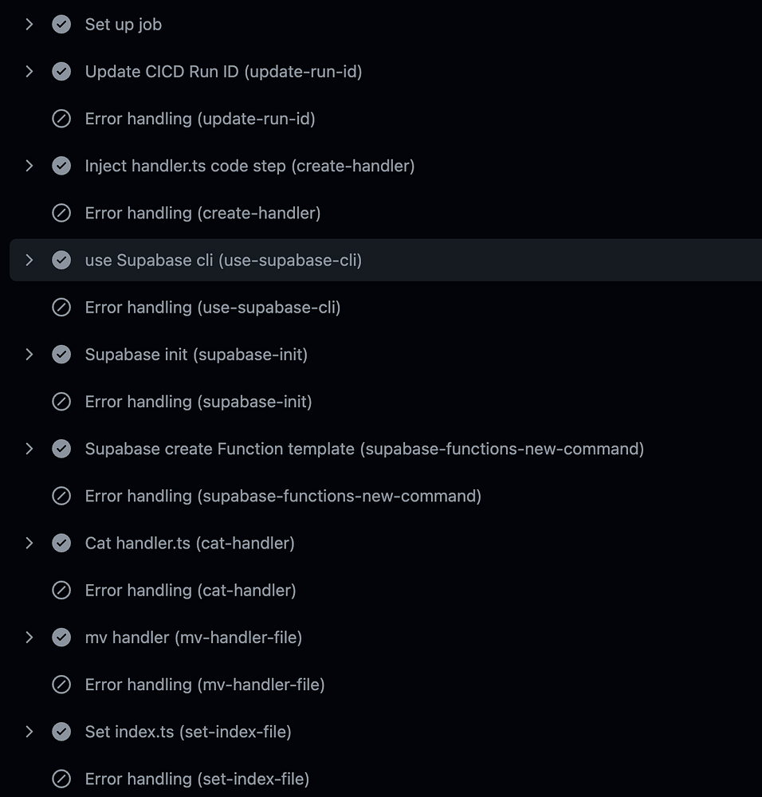The width and height of the screenshot is (762, 797).
Task: Select the Error handling (cat-handler) step
Action: [190, 590]
